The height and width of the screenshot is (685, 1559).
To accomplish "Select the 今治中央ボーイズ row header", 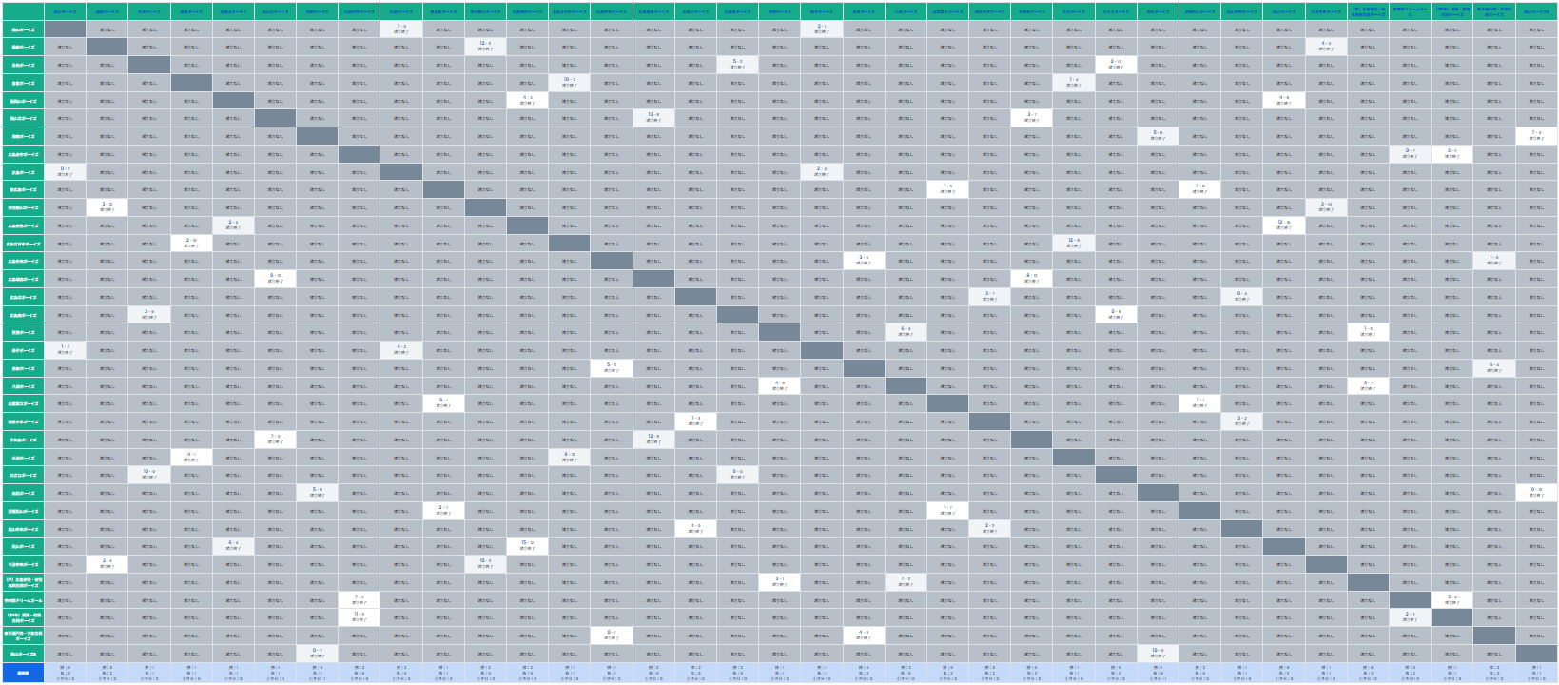I will (x=23, y=564).
